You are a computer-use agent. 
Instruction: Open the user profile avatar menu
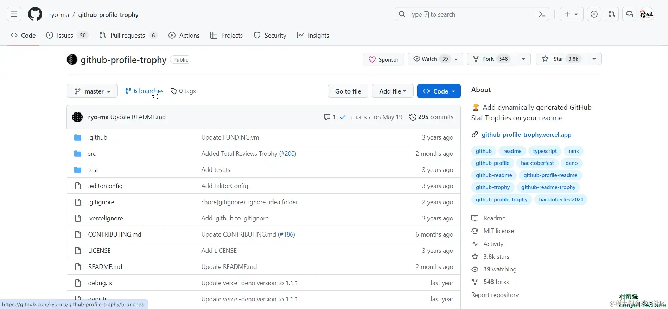click(647, 14)
